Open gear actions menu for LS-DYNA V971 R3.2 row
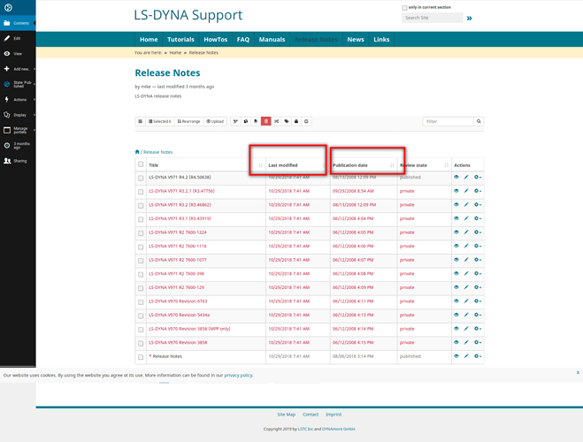 (x=478, y=205)
